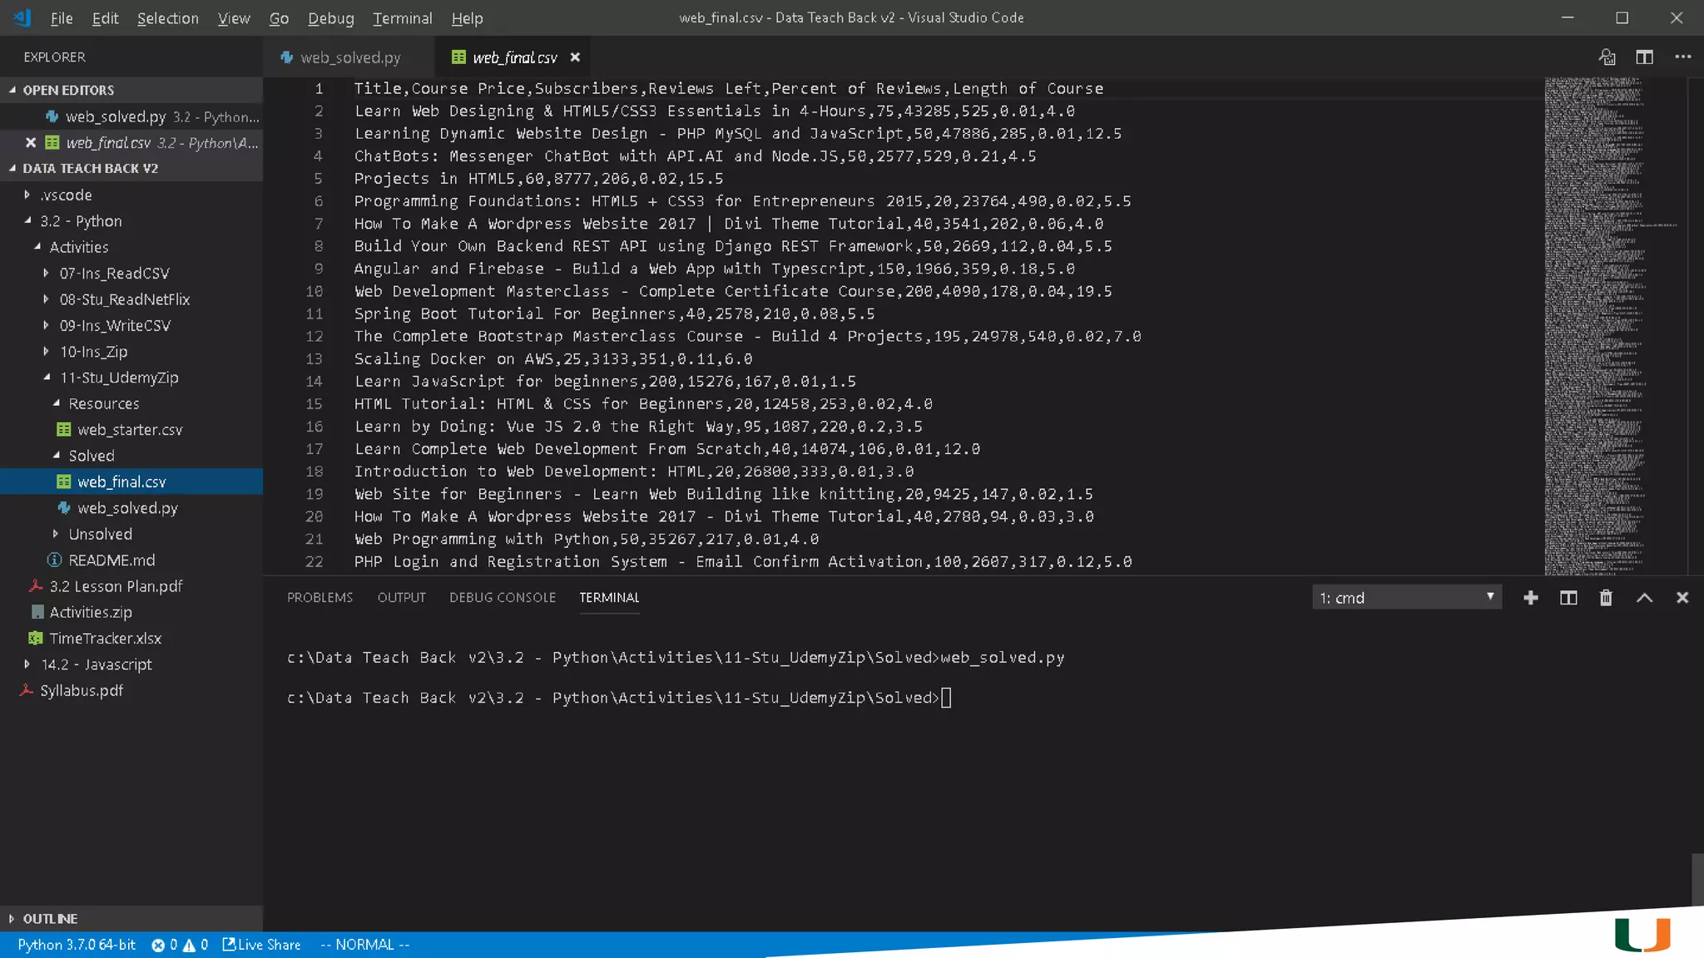Switch to the web_solved.py editor tab

[x=349, y=57]
